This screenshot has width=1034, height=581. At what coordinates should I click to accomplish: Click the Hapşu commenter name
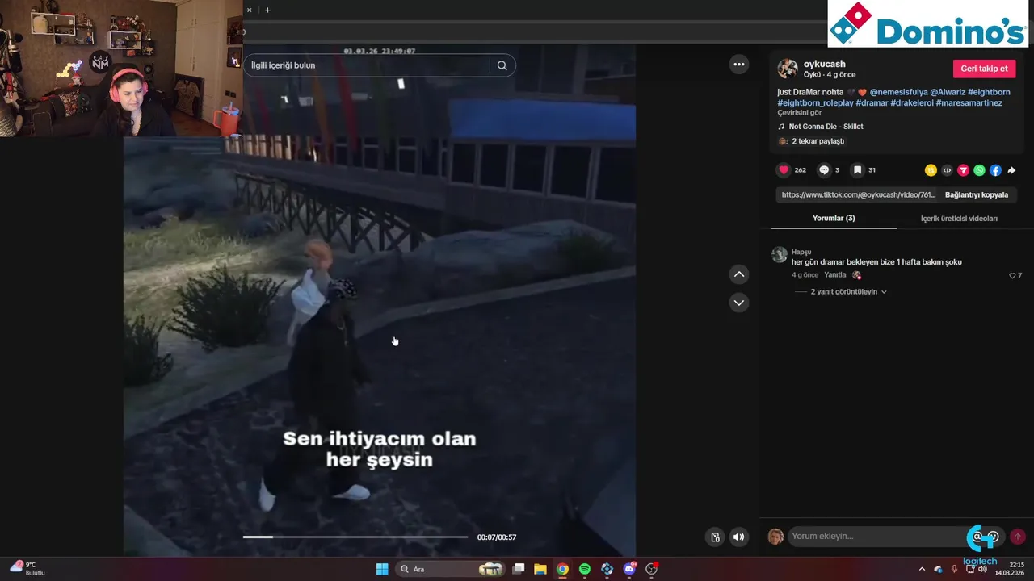click(801, 253)
